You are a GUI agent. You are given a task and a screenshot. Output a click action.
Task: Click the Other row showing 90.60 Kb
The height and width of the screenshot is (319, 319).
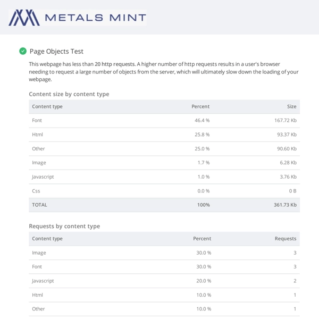click(164, 149)
